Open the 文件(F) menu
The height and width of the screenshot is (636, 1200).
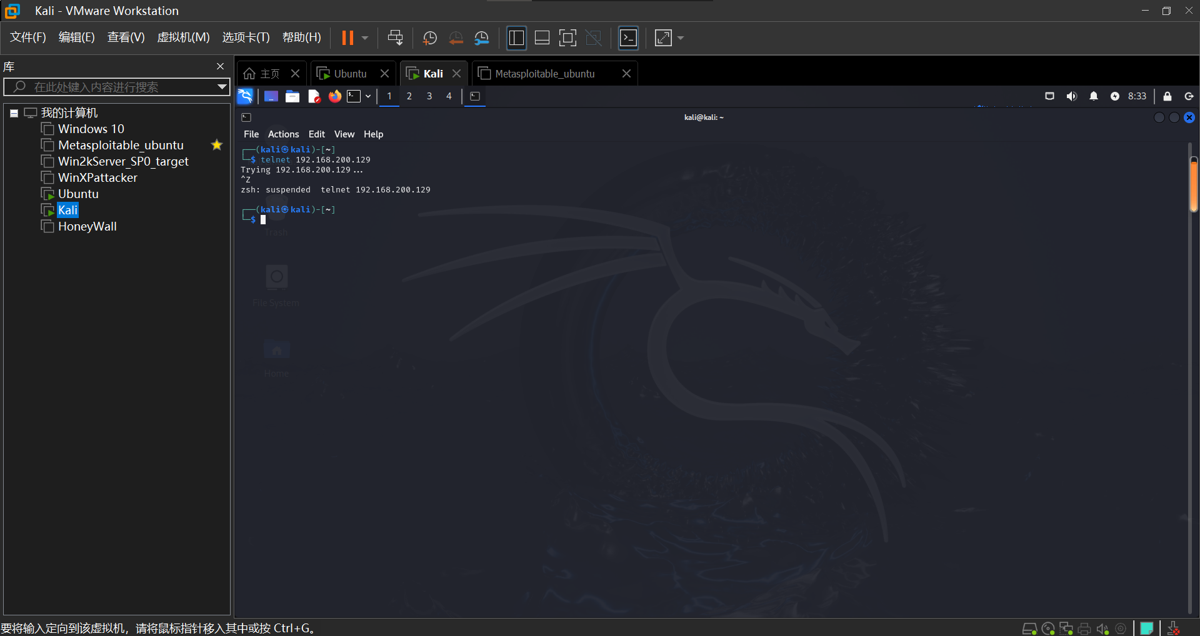point(28,37)
